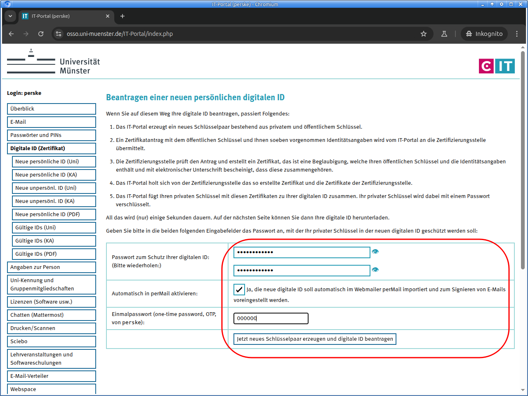Open the Chrome Labs flask icon
This screenshot has width=528, height=396.
click(444, 34)
